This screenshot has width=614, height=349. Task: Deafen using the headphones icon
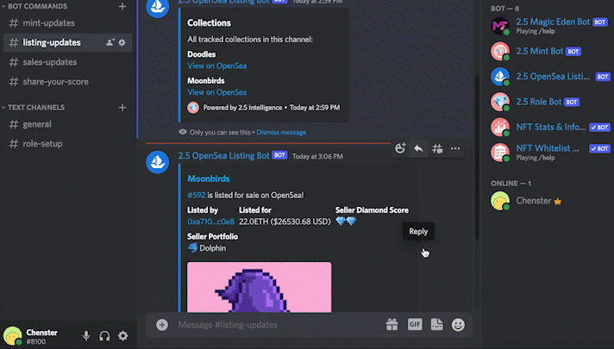[x=104, y=336]
